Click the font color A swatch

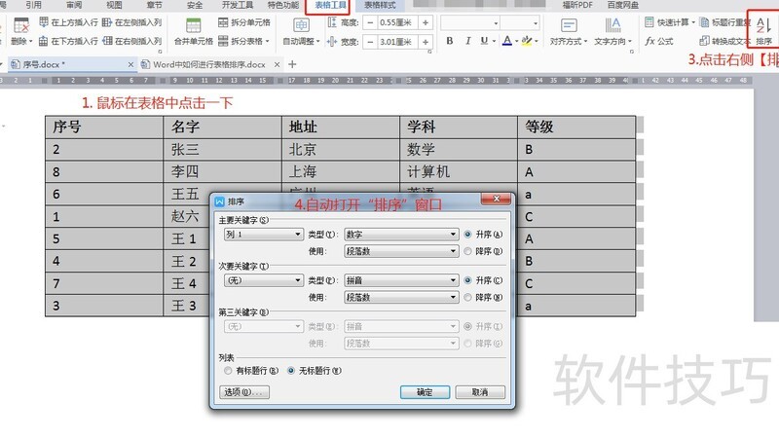coord(507,41)
